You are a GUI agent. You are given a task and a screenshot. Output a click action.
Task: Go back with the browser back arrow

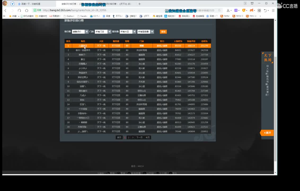[x=5, y=10]
